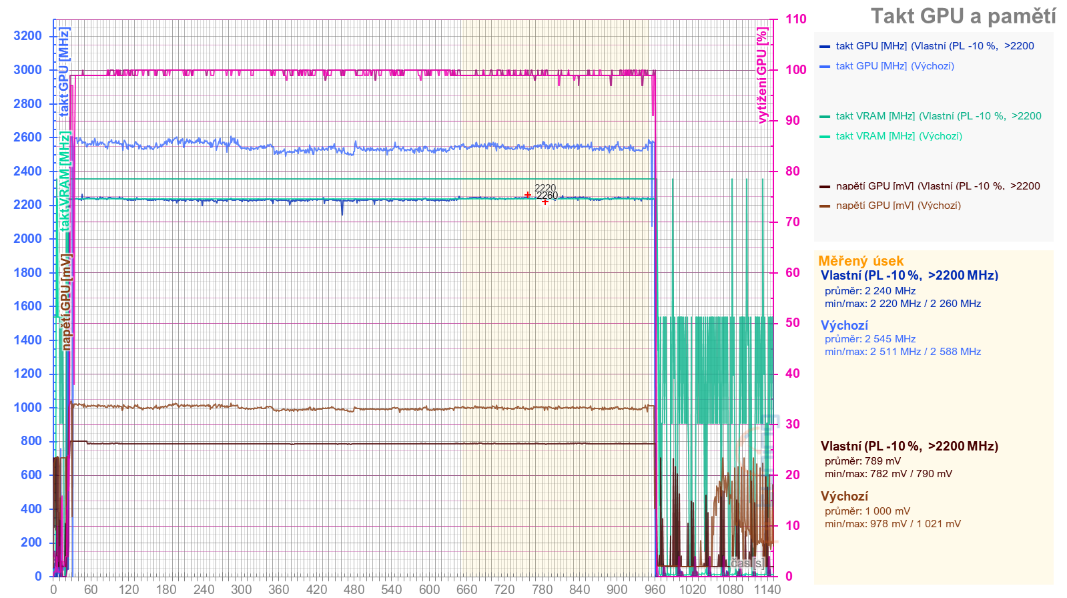Select legend entry takt VRAM Vlastní PL -10 %
1067x598 pixels.
938,116
